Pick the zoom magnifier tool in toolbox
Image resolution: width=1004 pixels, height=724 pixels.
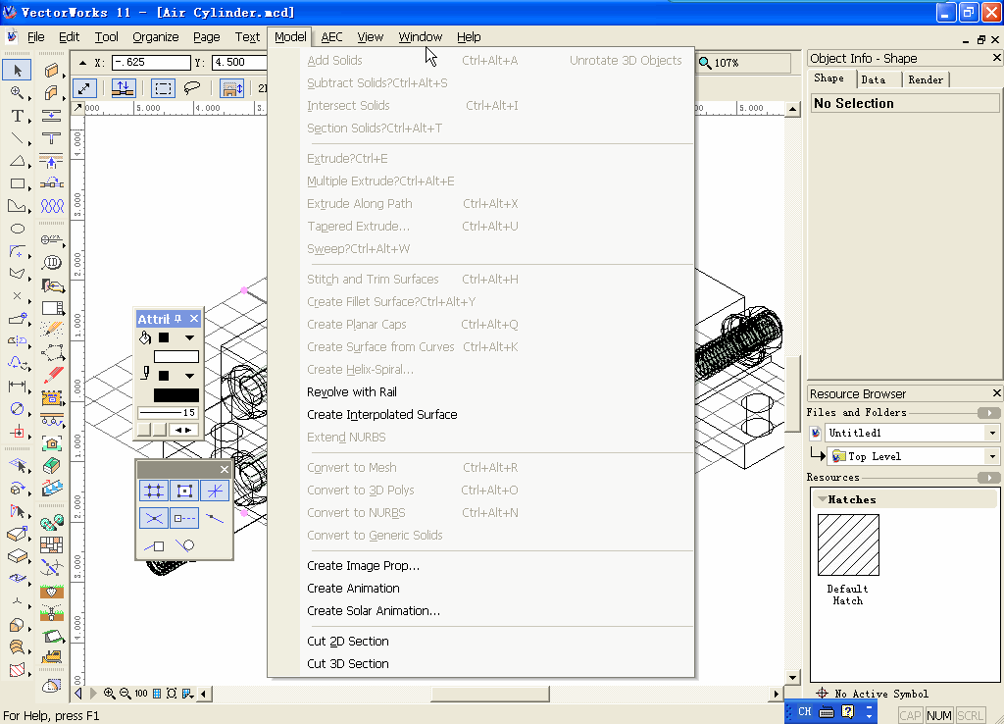click(x=18, y=93)
